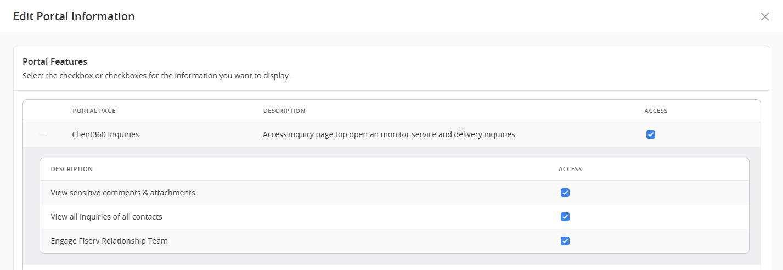Click the Access inquiry page description text
Viewport: 783px width, 270px height.
click(x=388, y=134)
